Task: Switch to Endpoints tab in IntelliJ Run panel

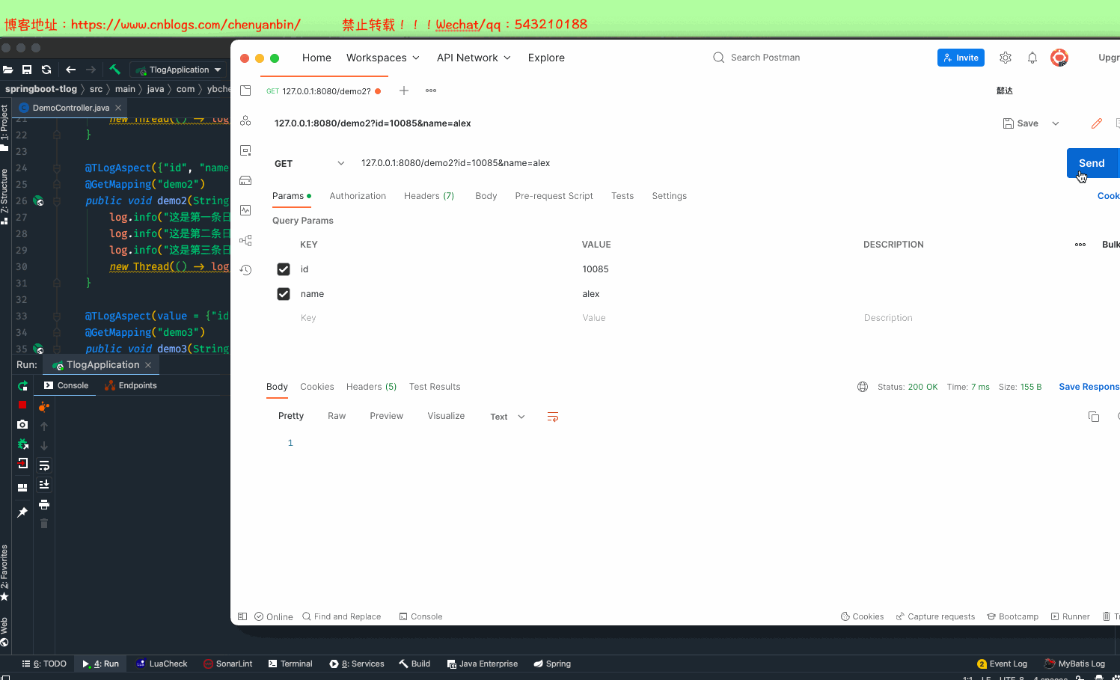Action: [131, 385]
